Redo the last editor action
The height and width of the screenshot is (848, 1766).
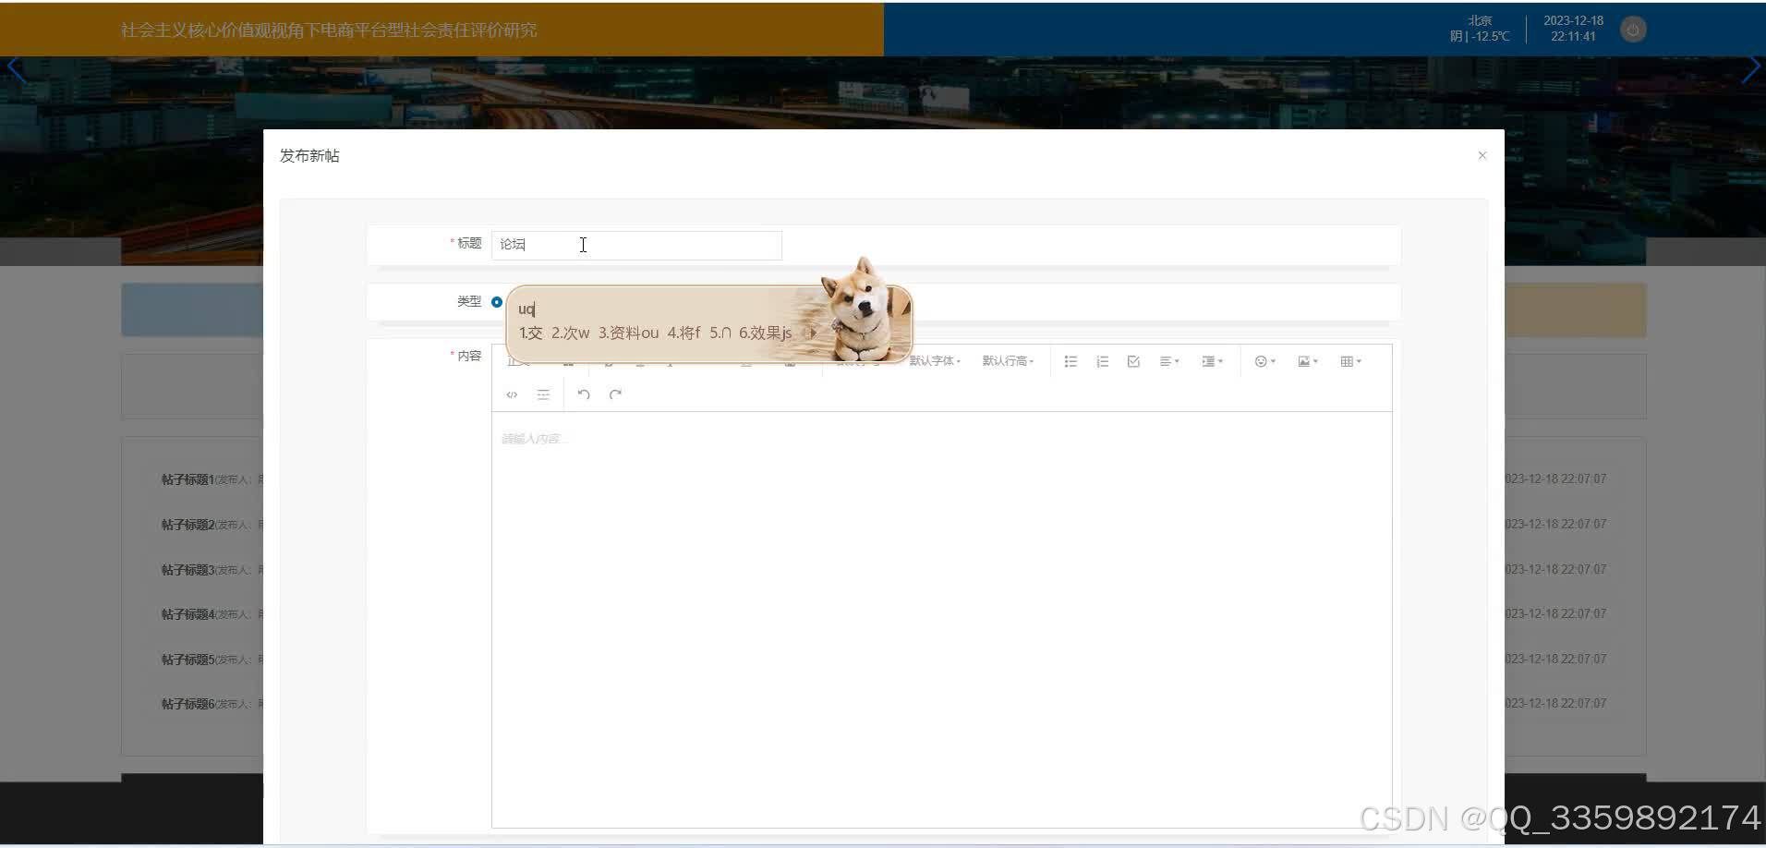pos(615,394)
